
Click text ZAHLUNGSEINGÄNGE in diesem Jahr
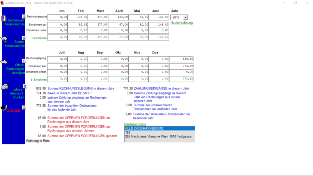[162, 88]
